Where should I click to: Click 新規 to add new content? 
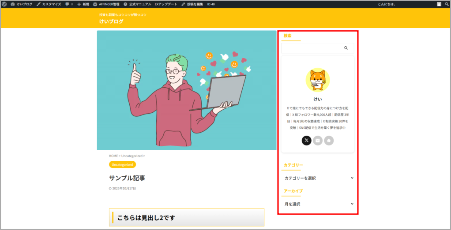point(83,4)
